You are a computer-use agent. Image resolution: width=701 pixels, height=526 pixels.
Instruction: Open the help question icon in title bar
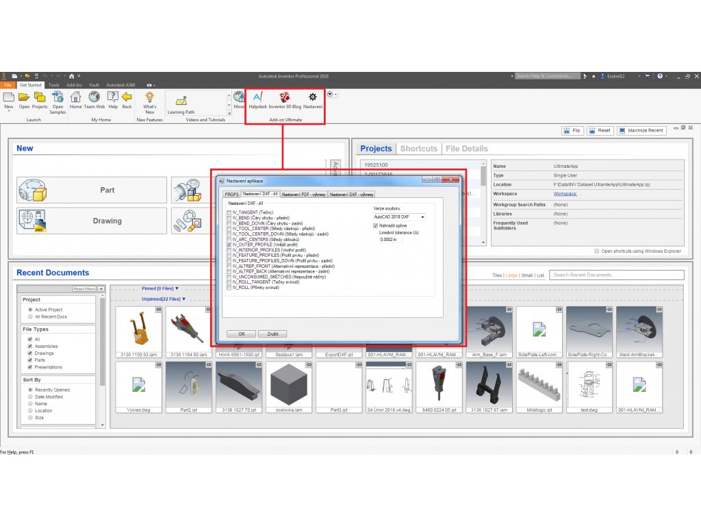[660, 76]
